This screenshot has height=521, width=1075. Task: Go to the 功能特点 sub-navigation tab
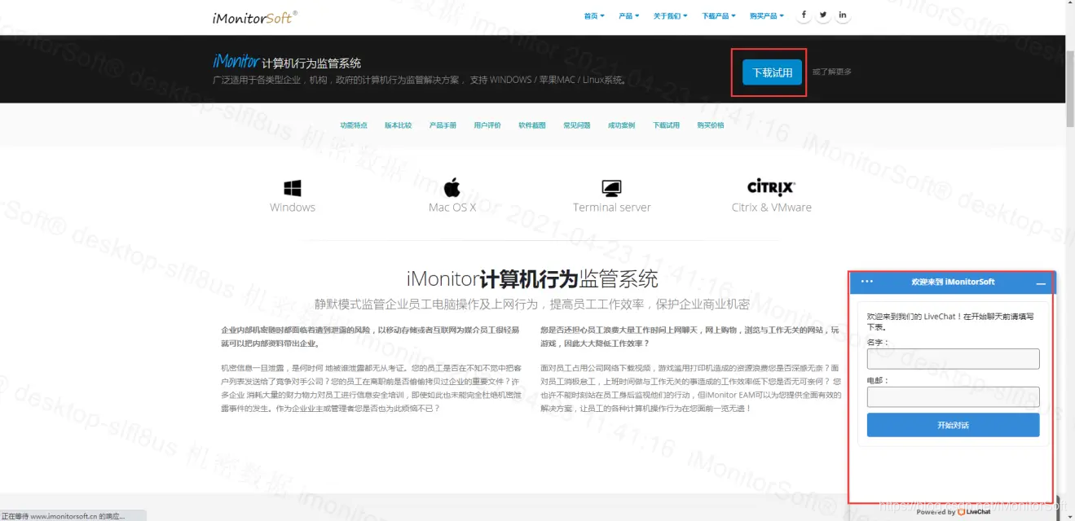[x=354, y=125]
